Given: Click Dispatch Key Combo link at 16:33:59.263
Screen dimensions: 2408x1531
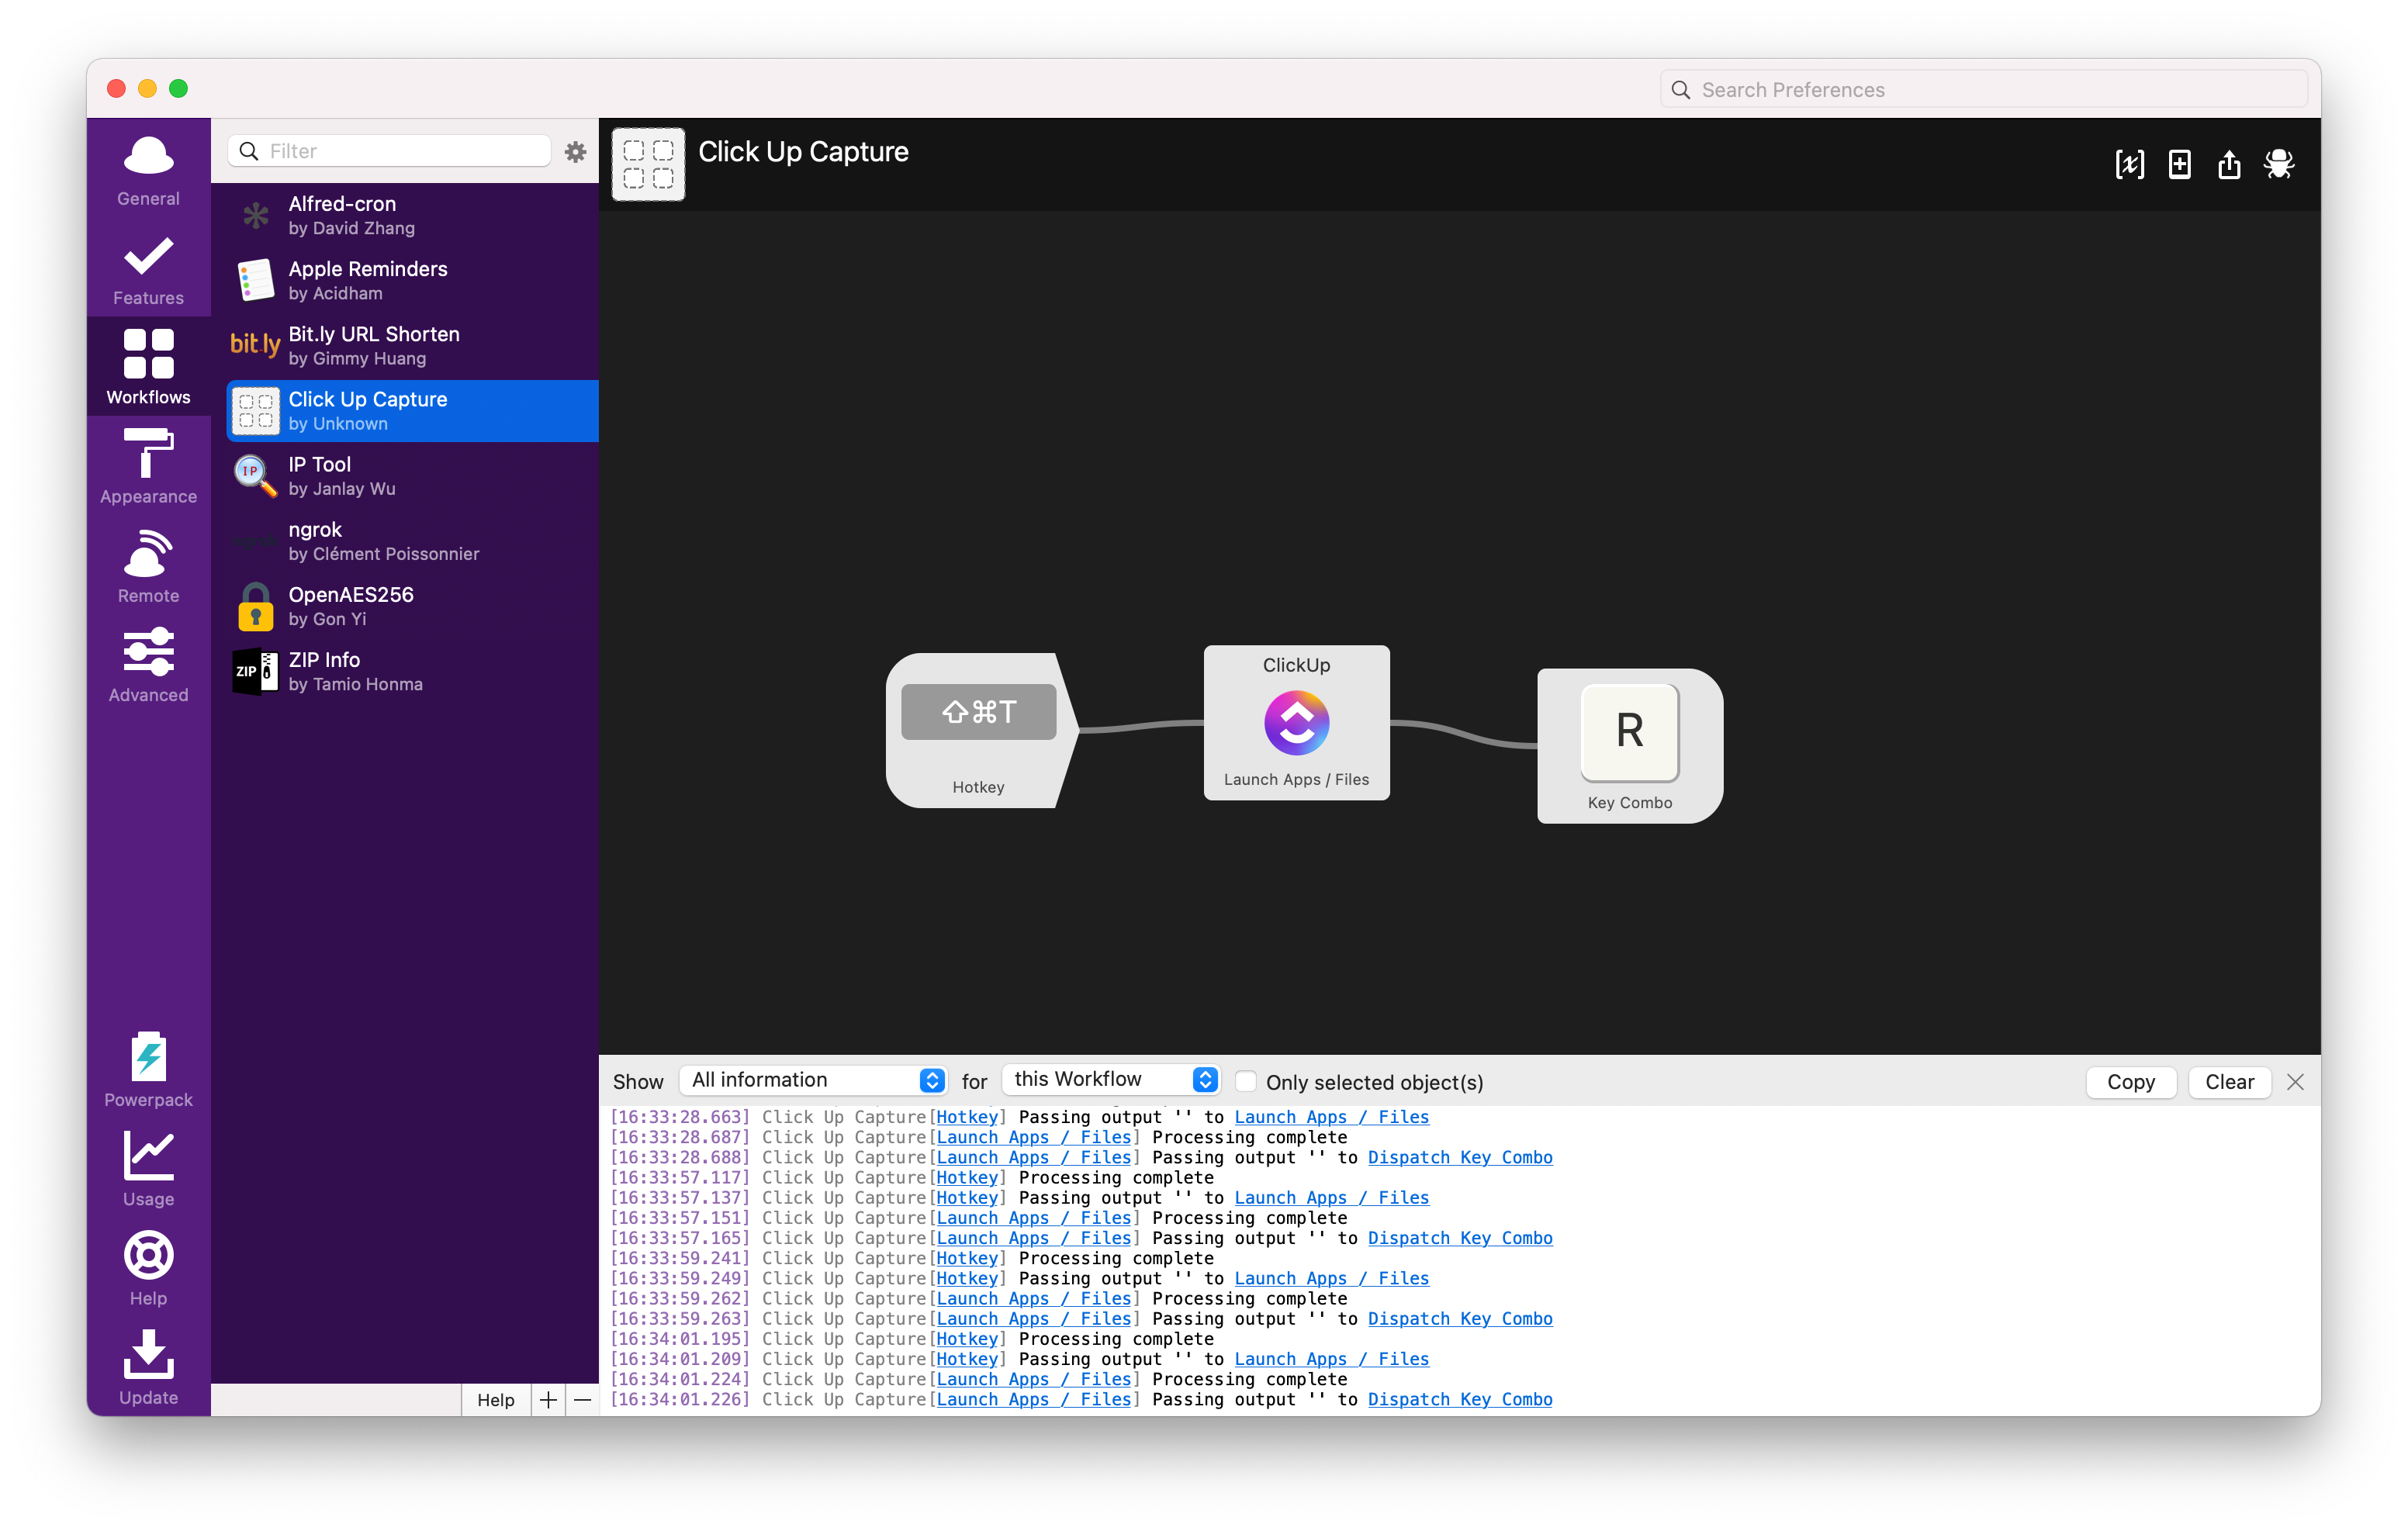Looking at the screenshot, I should point(1460,1319).
